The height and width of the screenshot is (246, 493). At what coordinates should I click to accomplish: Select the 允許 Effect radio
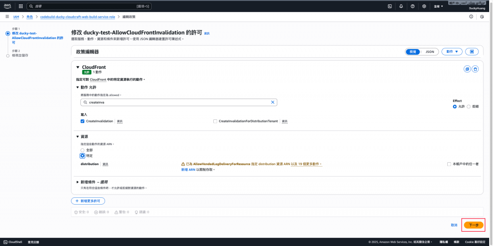(x=454, y=107)
